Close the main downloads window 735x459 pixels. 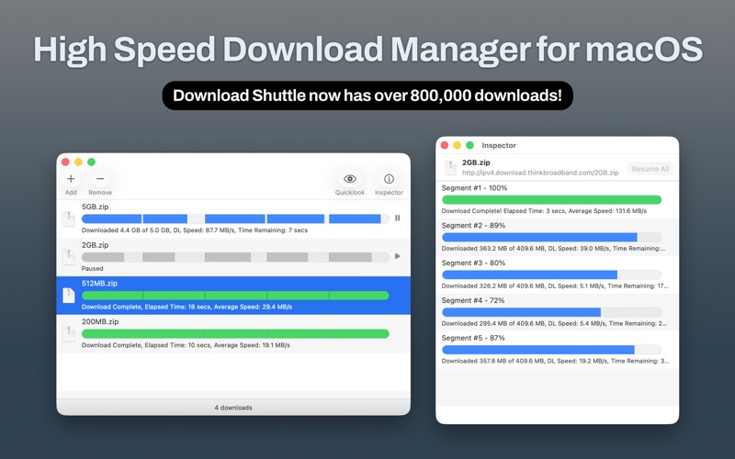coord(65,162)
